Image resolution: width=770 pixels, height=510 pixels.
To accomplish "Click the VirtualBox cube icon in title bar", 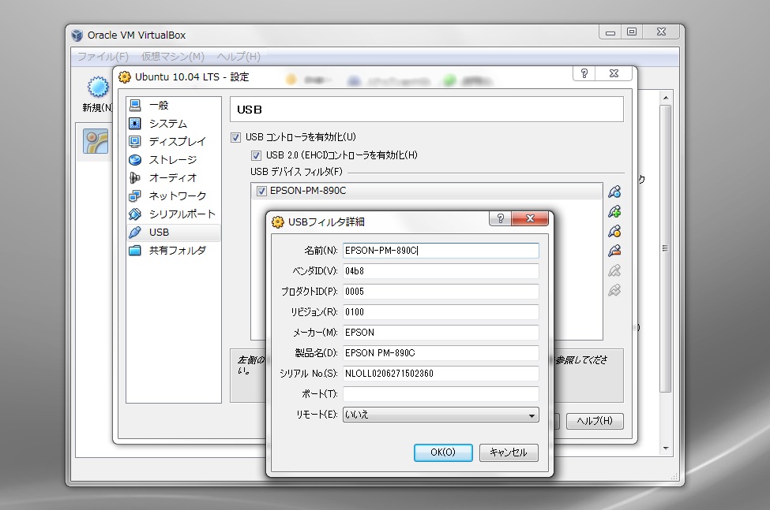I will tap(77, 35).
